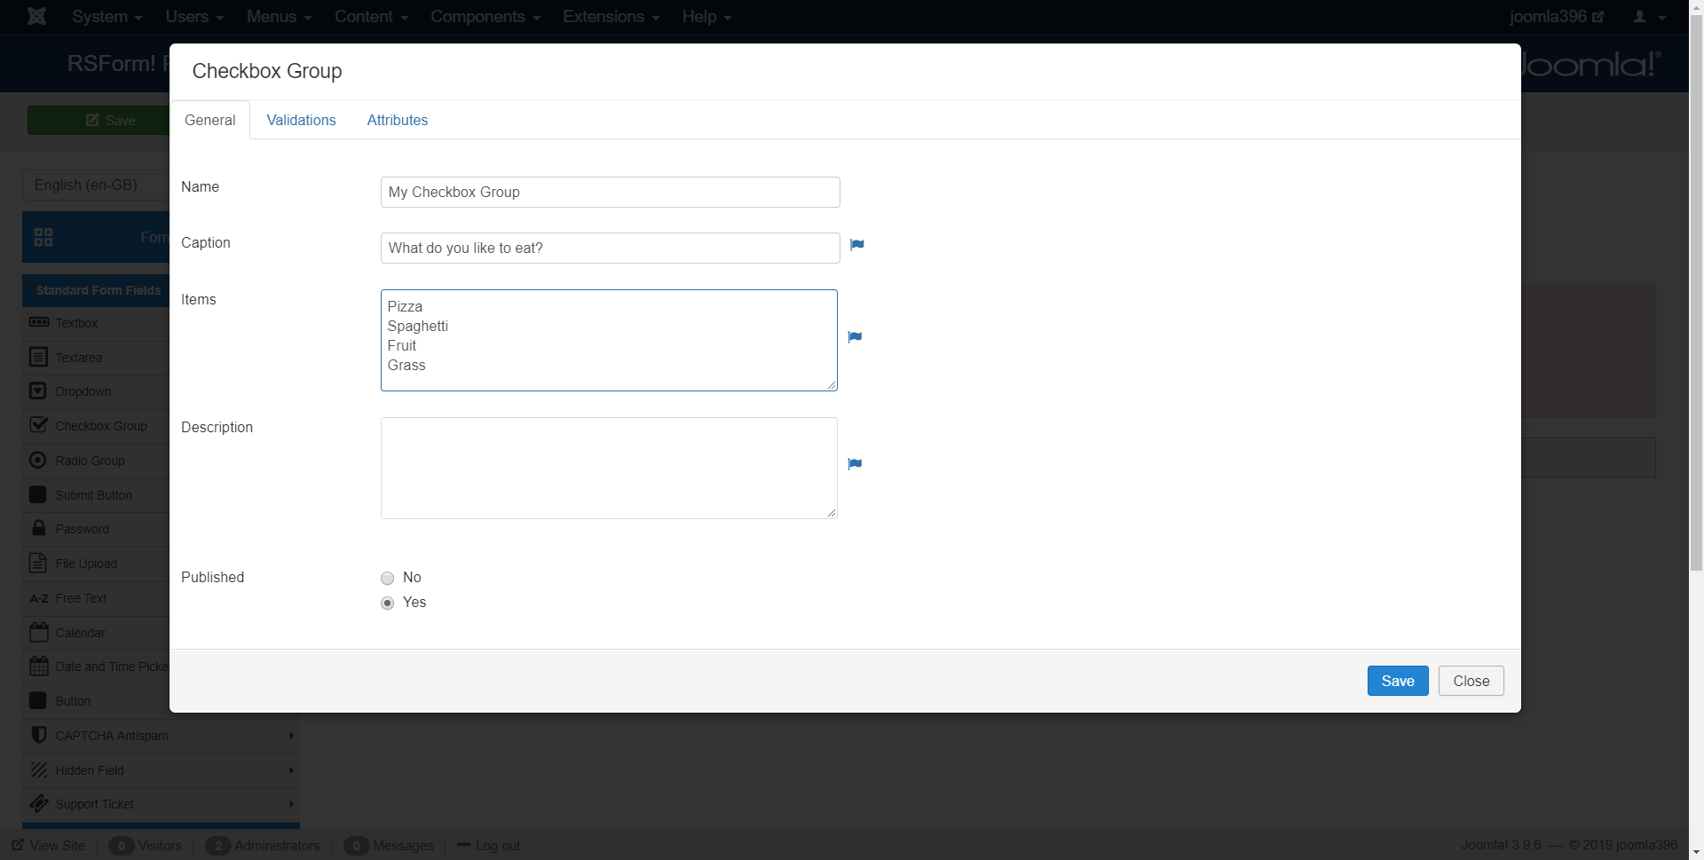This screenshot has width=1704, height=860.
Task: Click the Calendar field icon in sidebar
Action: tap(38, 633)
